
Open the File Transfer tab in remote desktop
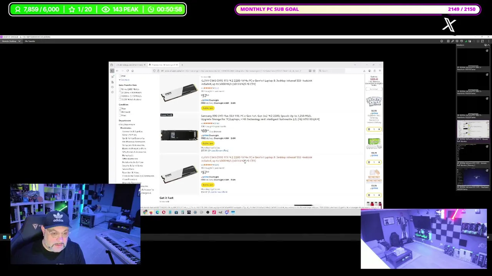point(30,41)
